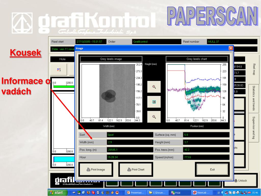Launch Firefox from quick launch

tap(88, 193)
